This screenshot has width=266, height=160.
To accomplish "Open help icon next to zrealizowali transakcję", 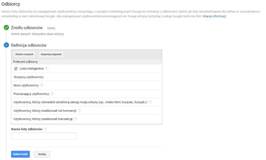I will pos(76,119).
